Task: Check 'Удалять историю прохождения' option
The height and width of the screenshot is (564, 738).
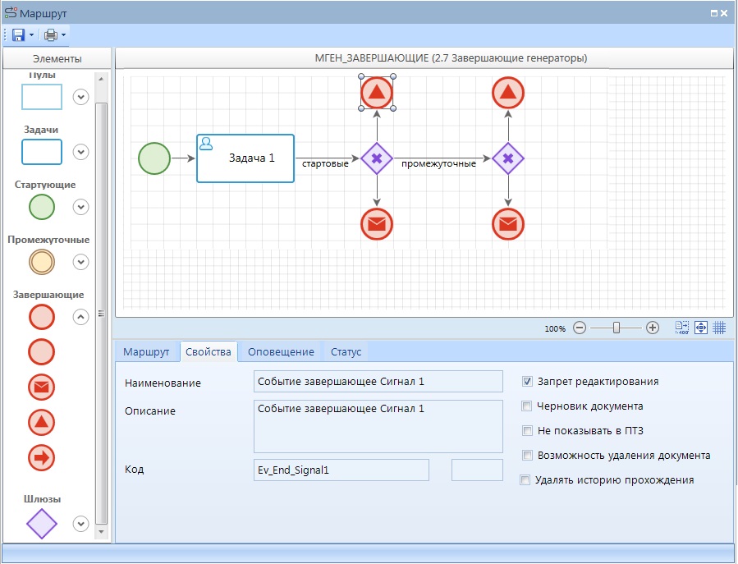Action: click(x=525, y=480)
